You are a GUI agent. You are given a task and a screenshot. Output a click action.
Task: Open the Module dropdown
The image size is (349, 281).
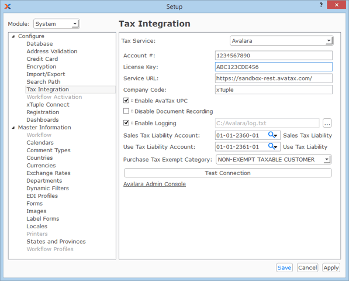(57, 23)
